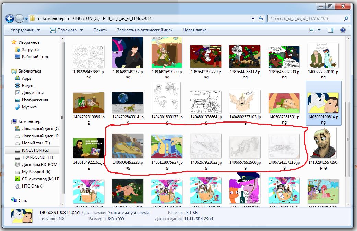Image resolution: width=357 pixels, height=231 pixels.
Task: Select thumbnail 14132841597190.png
Action: pos(323,143)
